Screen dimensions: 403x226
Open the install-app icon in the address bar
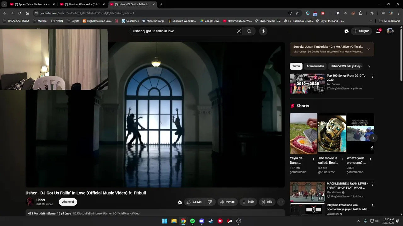point(290,13)
